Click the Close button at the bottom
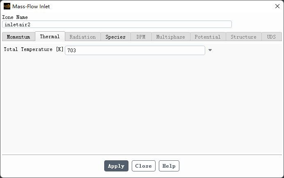The width and height of the screenshot is (284, 178). coord(143,166)
